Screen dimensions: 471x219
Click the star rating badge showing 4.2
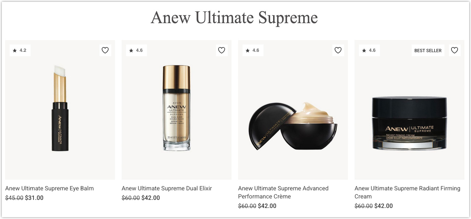20,50
